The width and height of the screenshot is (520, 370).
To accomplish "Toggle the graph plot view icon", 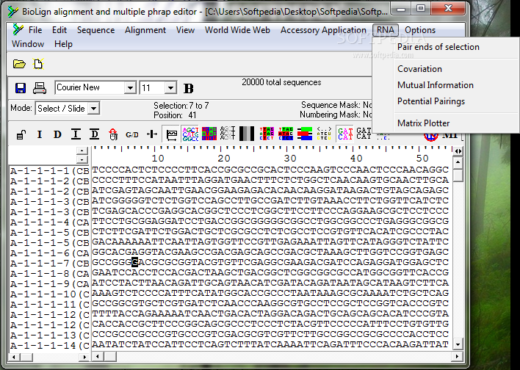I will 171,134.
